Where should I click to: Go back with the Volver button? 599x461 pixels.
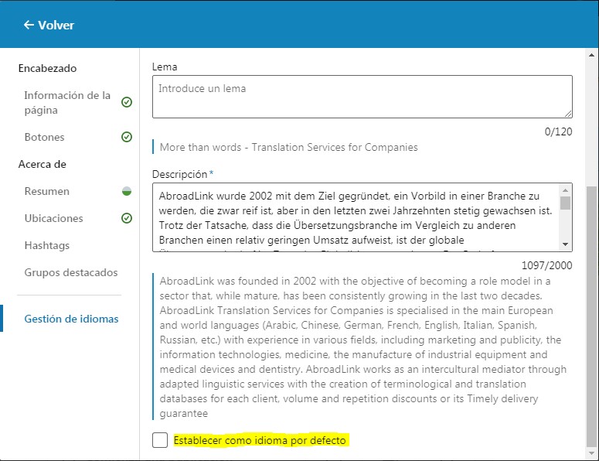[49, 26]
